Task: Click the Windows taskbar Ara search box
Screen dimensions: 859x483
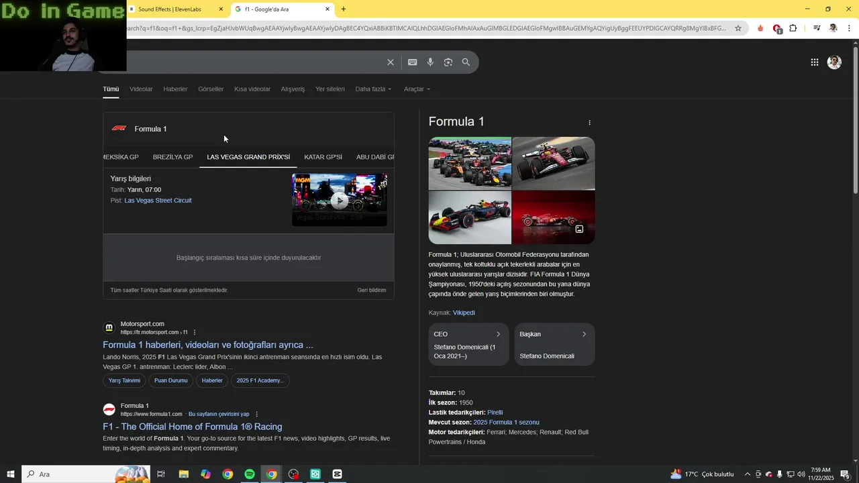Action: tap(86, 474)
